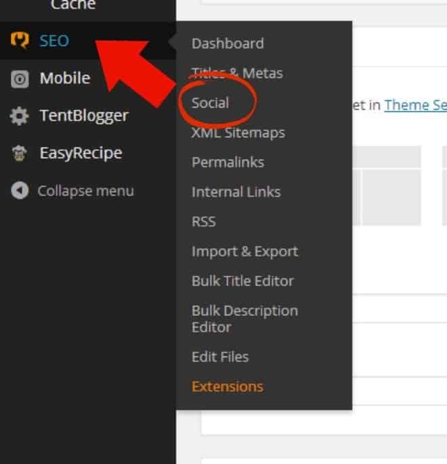Open Edit Files submenu item
This screenshot has height=464, width=447.
(x=220, y=357)
